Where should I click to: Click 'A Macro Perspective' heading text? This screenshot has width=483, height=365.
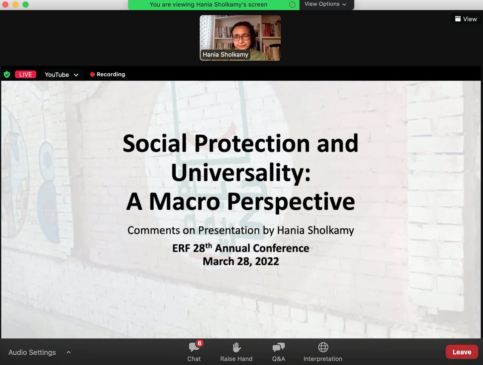[x=240, y=202]
